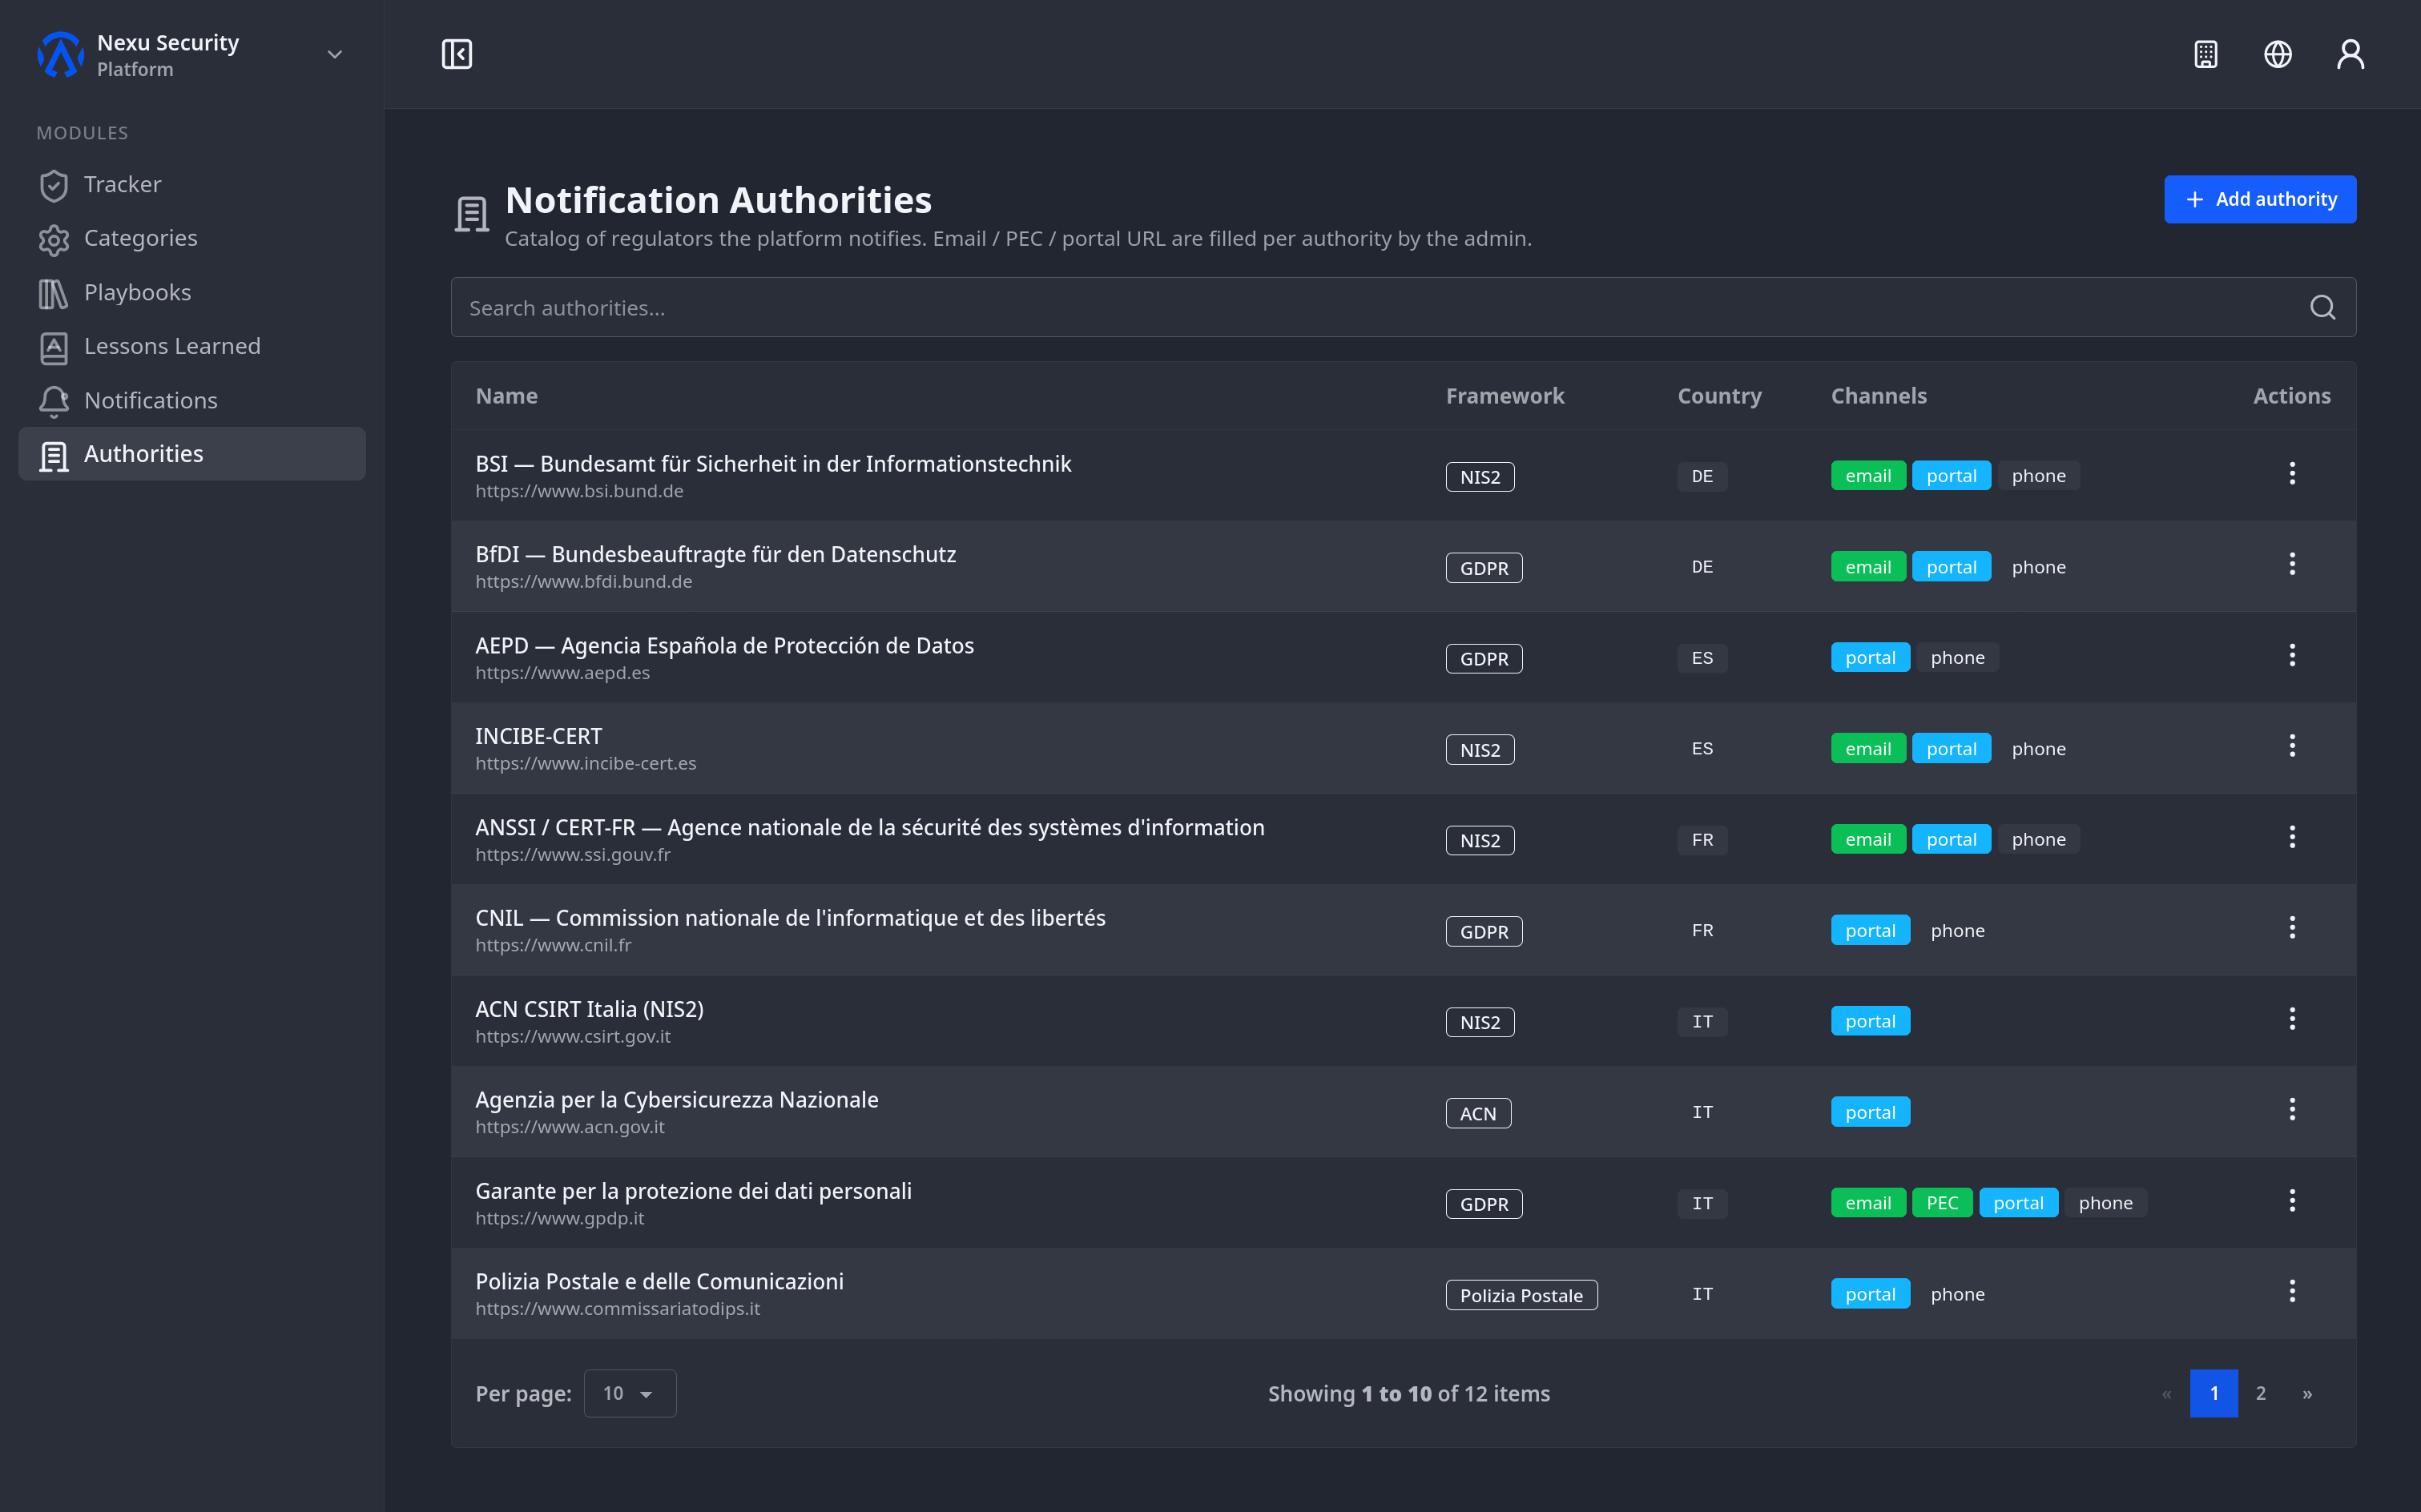Image resolution: width=2421 pixels, height=1512 pixels.
Task: Open the user profile icon
Action: click(x=2350, y=54)
